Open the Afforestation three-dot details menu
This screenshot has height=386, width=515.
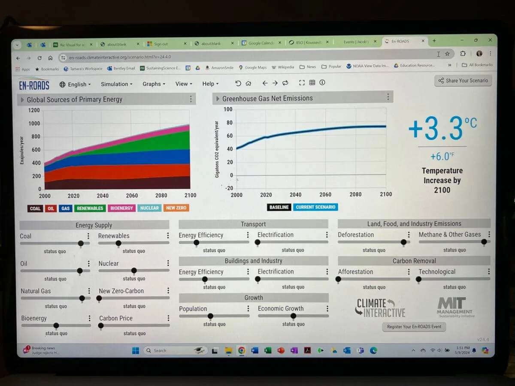[x=409, y=271]
